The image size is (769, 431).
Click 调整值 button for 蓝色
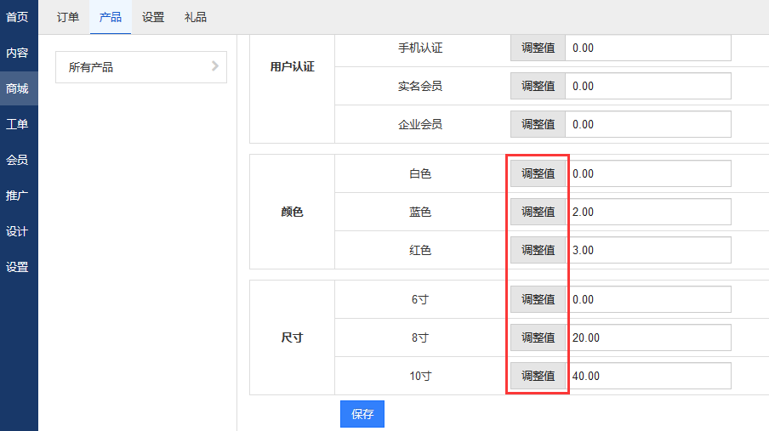pos(538,212)
